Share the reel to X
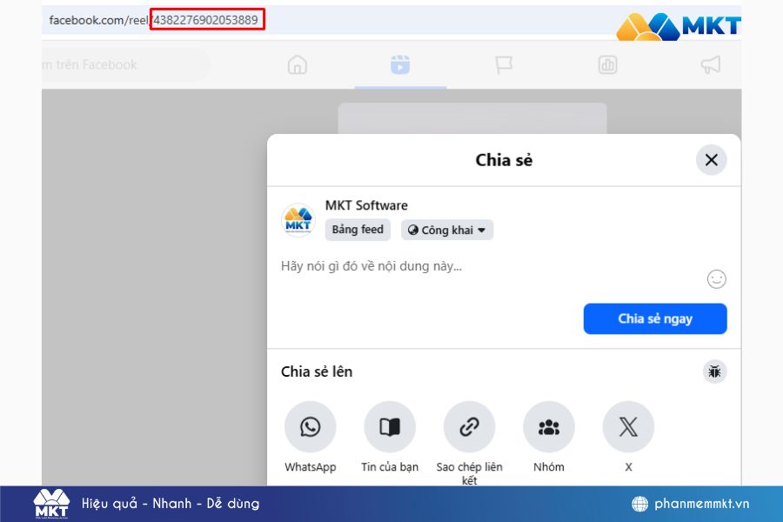The image size is (783, 522). click(x=628, y=426)
